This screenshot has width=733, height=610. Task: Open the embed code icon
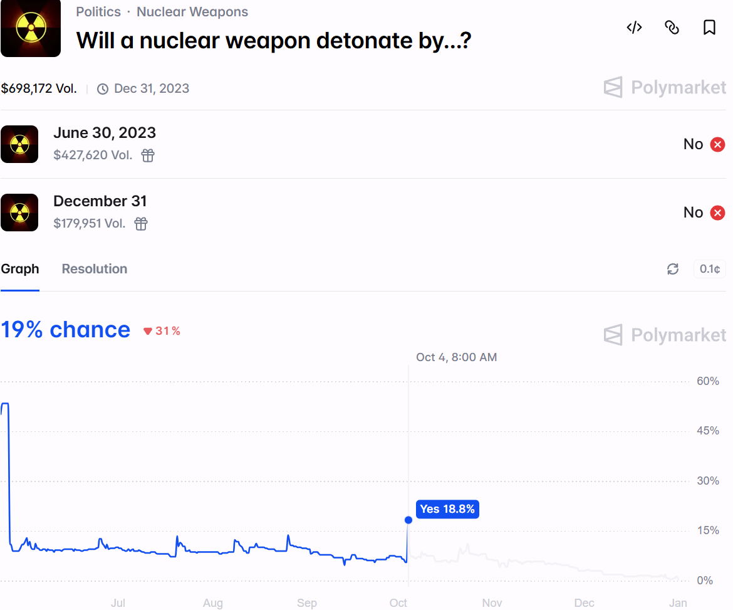[634, 28]
